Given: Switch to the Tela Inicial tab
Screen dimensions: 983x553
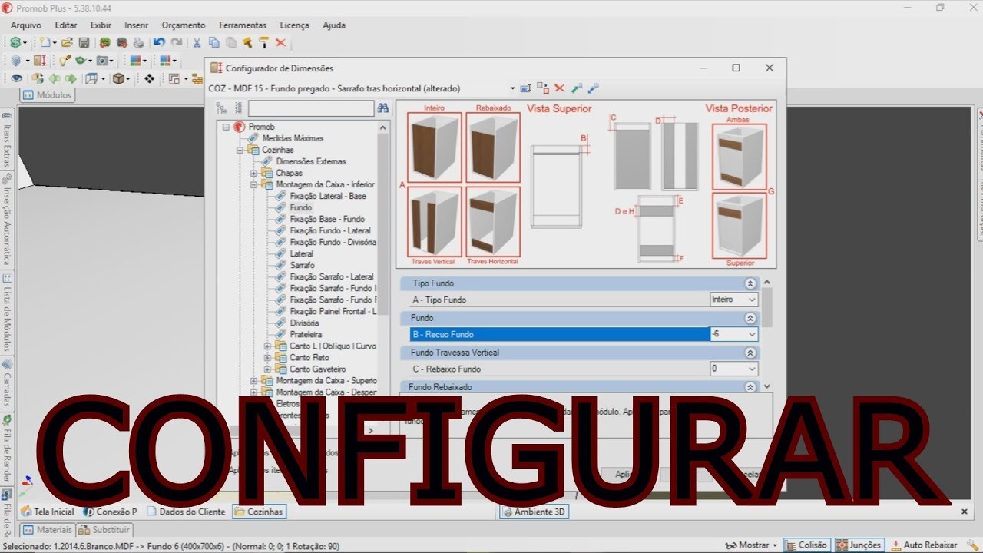Looking at the screenshot, I should (48, 512).
